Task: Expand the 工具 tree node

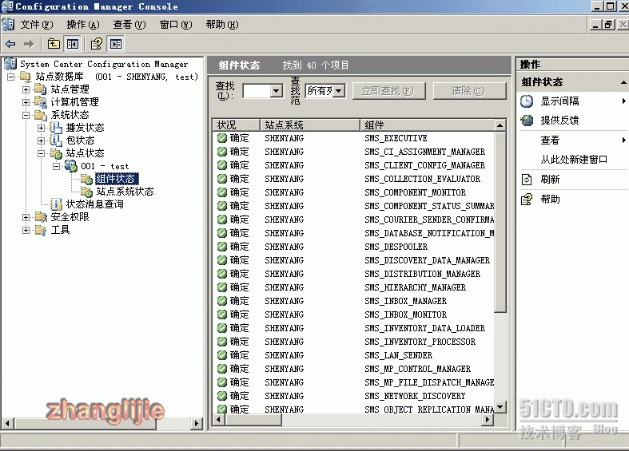Action: 26,231
